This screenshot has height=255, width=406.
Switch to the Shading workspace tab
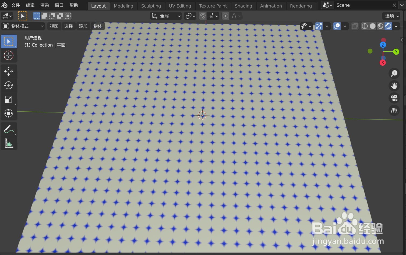(243, 6)
